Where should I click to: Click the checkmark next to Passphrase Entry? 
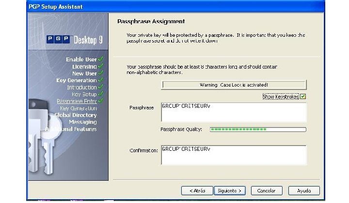pyautogui.click(x=101, y=101)
